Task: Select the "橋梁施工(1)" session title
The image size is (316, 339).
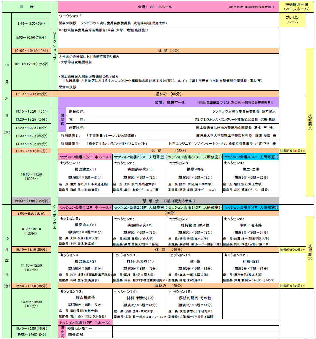Action: click(85, 170)
